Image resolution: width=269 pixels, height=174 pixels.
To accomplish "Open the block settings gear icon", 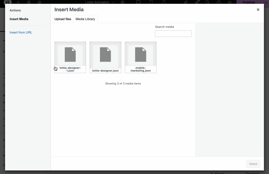I will [122, 2].
